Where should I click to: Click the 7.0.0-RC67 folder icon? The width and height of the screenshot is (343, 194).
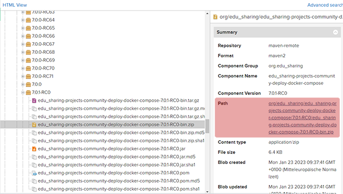click(28, 44)
